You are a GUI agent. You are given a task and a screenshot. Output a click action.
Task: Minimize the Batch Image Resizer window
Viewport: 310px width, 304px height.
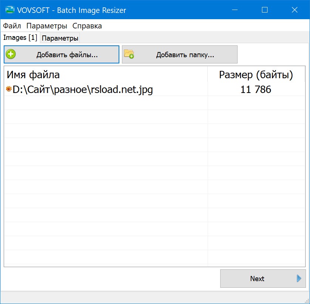(x=235, y=10)
